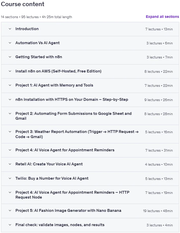Select Twilio: Buy a Number section title
180x233 pixels.
pyautogui.click(x=52, y=178)
